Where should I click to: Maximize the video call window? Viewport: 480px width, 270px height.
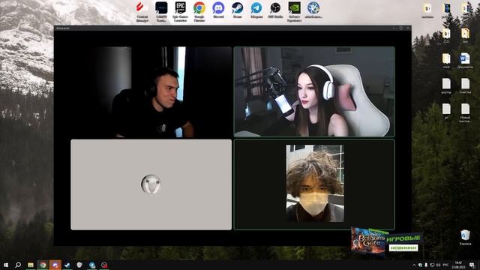point(401,28)
